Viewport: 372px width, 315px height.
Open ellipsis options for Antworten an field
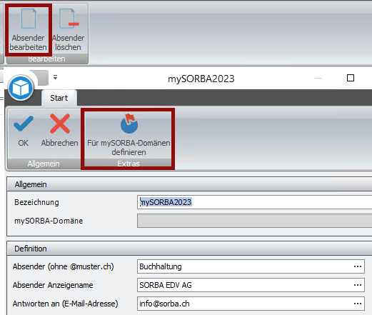point(358,304)
